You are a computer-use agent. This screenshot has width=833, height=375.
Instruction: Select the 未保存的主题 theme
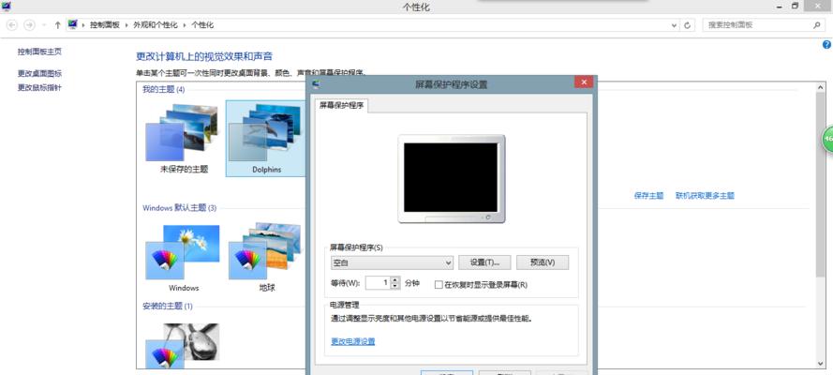[x=184, y=138]
